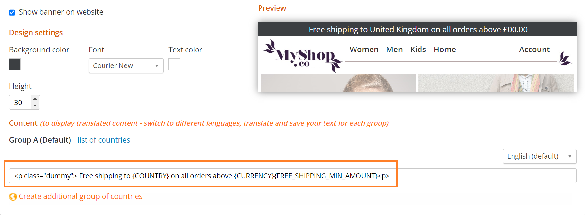Click the Font dropdown arrow

(157, 66)
